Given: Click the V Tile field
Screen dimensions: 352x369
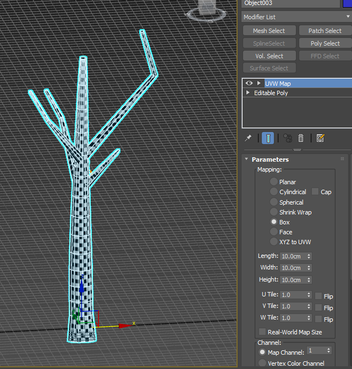Looking at the screenshot, I should 293,306.
